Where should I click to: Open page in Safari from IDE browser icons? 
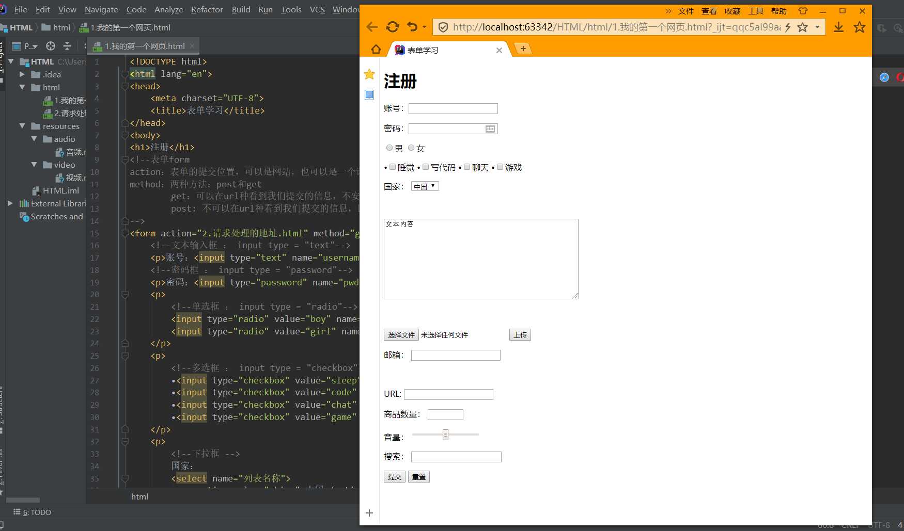(x=884, y=77)
